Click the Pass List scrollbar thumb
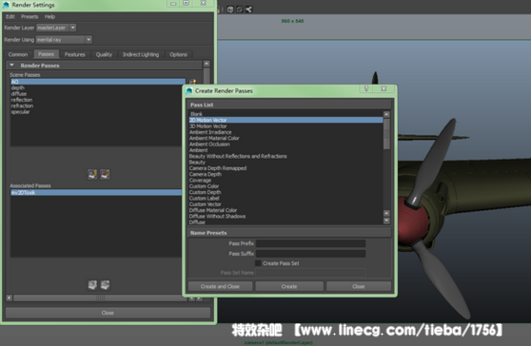Screen dimensions: 531x346 386,134
